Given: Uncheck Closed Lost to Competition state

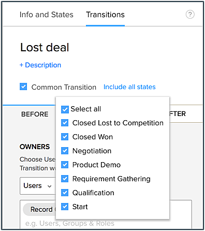Looking at the screenshot, I should [65, 123].
